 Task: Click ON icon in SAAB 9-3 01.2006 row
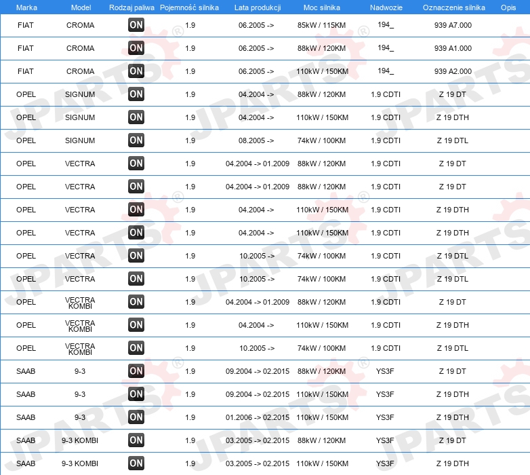pyautogui.click(x=136, y=417)
